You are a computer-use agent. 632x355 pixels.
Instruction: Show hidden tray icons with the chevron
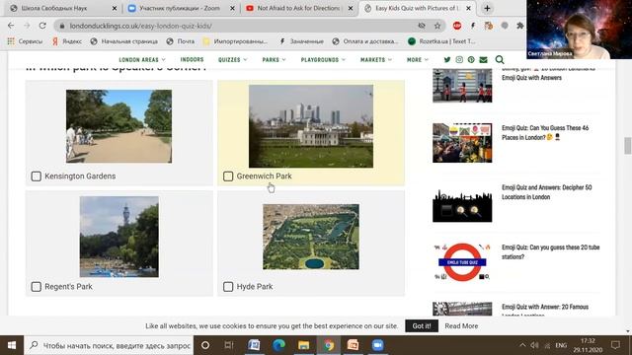point(522,345)
